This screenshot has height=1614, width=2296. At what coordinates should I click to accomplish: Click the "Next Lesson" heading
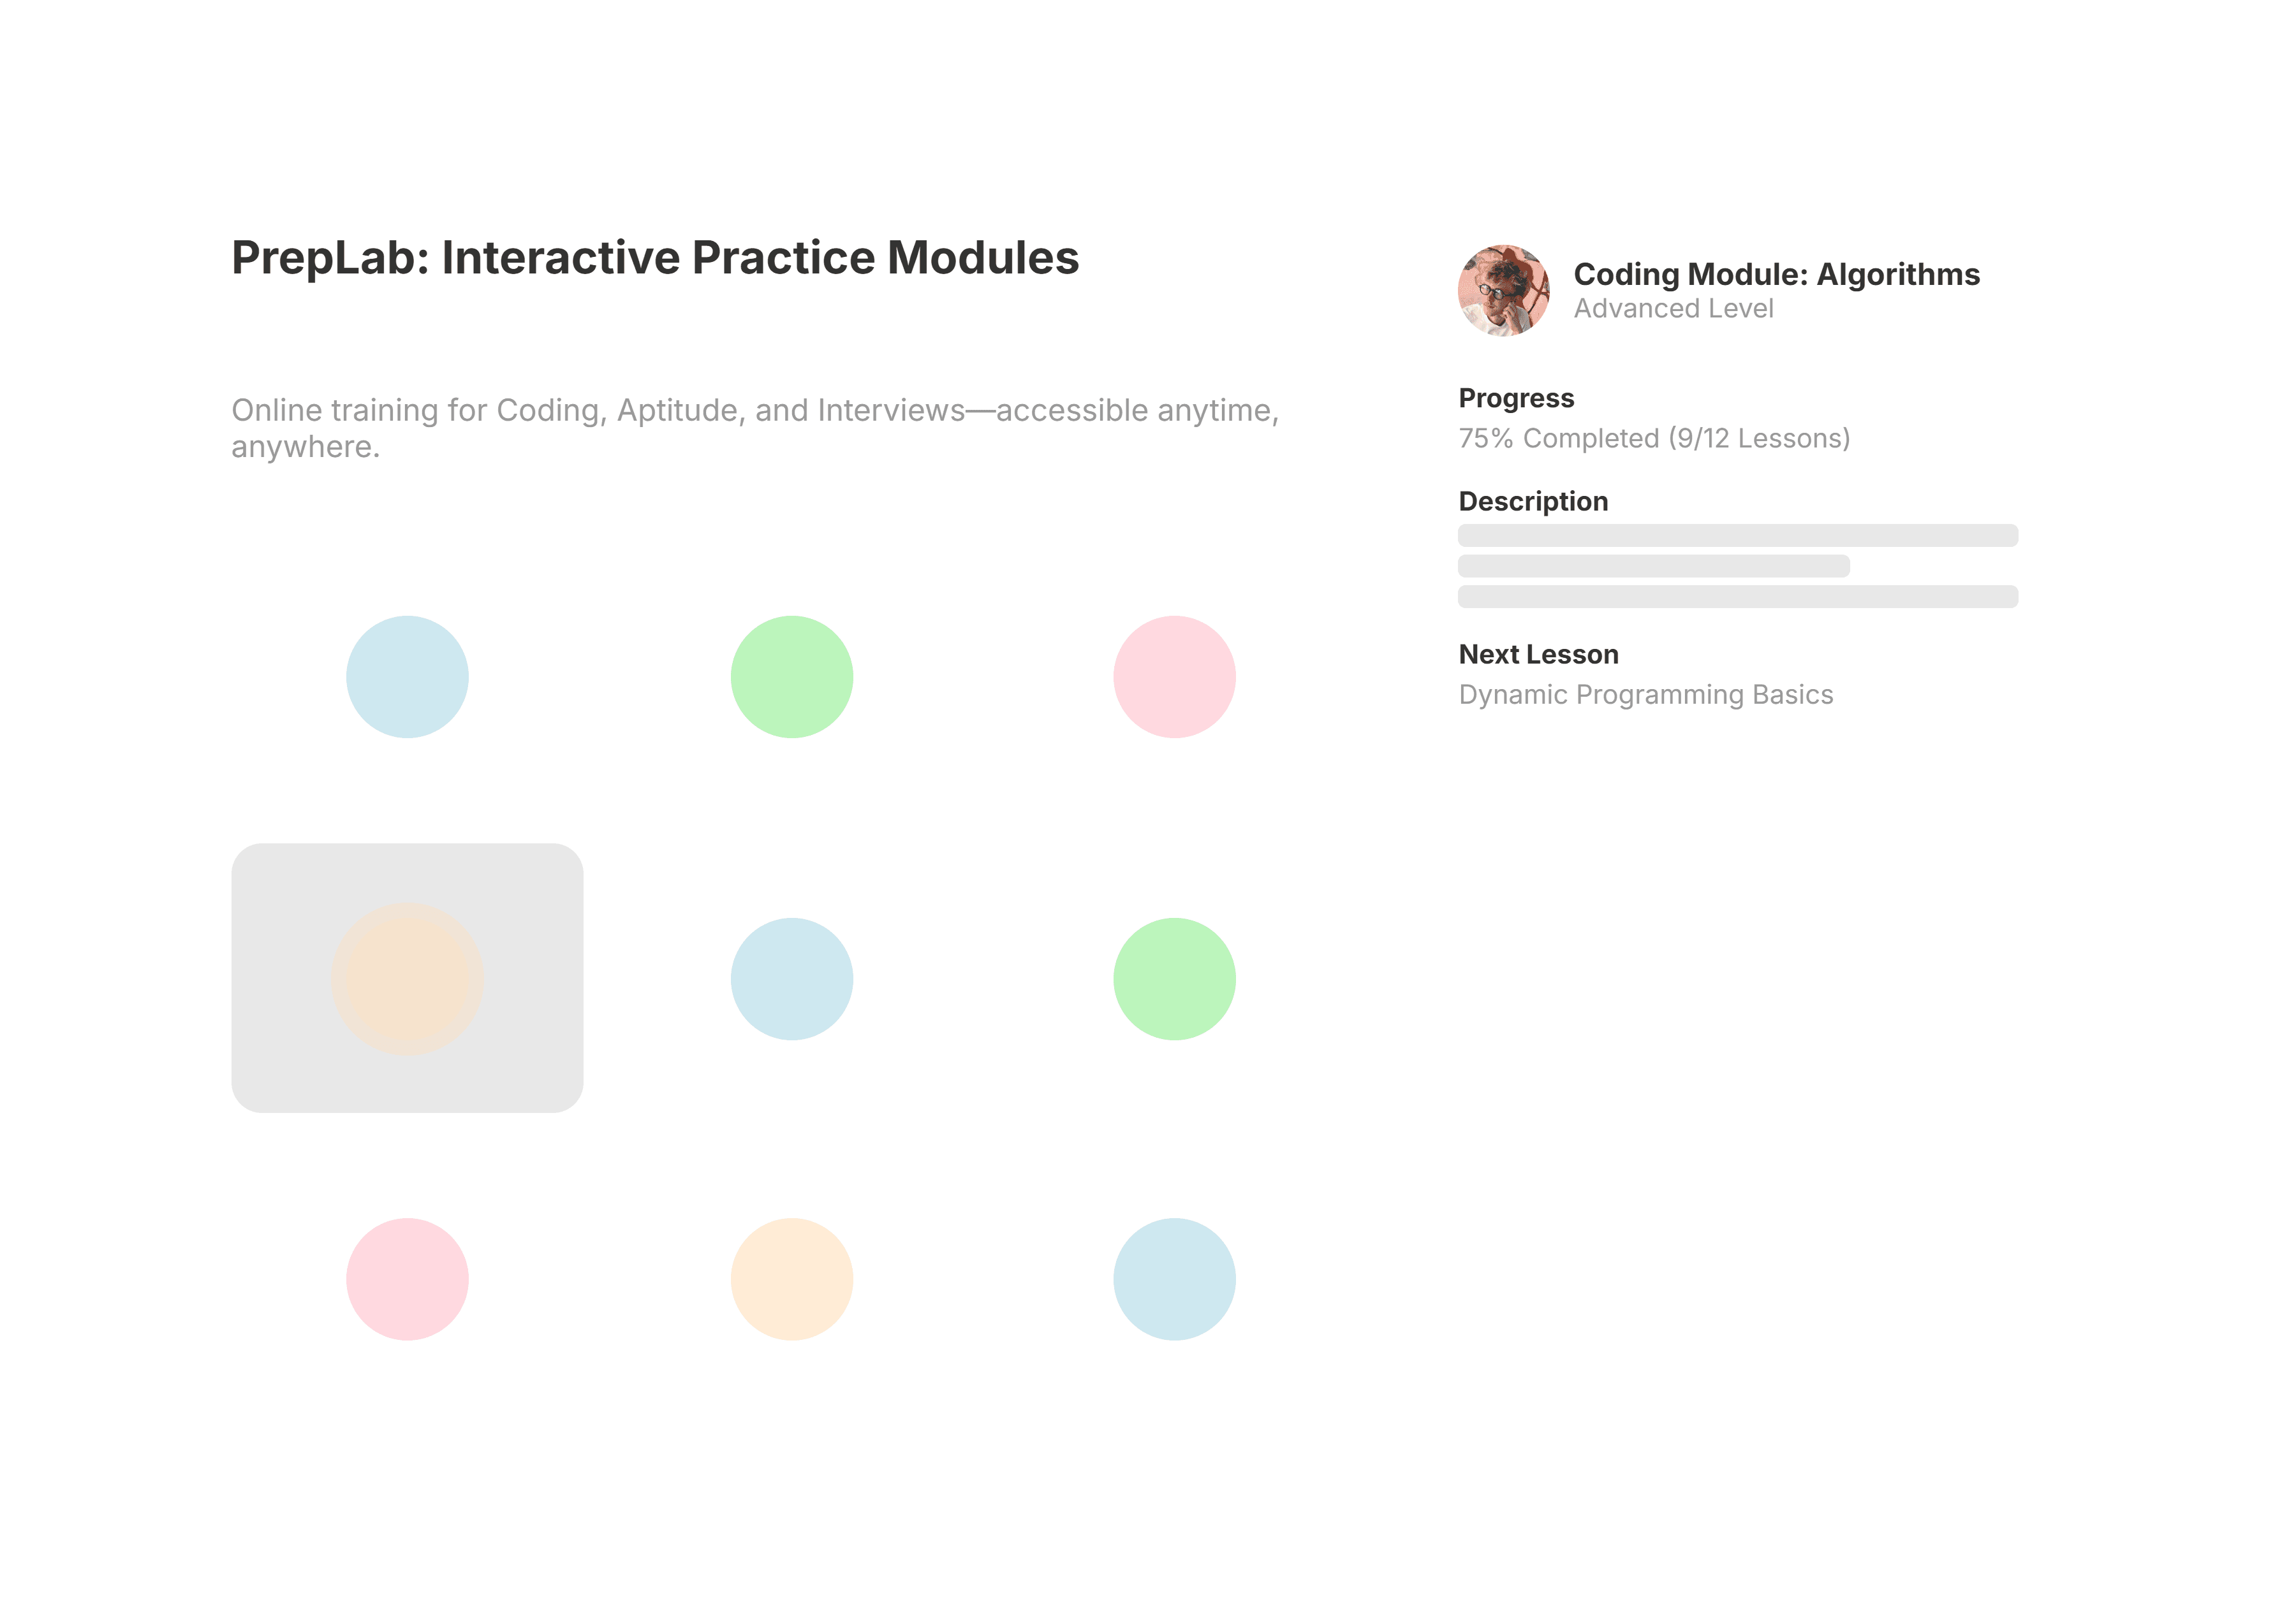click(x=1538, y=655)
